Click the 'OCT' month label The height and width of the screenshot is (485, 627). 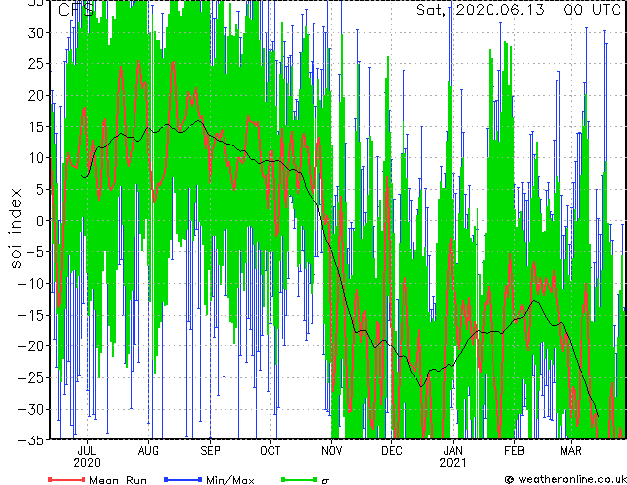tap(270, 451)
